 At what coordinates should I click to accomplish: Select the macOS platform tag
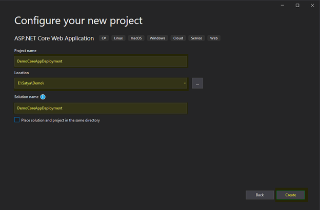click(136, 38)
